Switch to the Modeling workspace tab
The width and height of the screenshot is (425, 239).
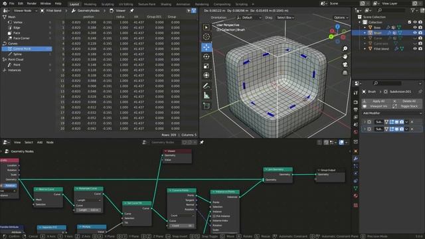(x=90, y=4)
